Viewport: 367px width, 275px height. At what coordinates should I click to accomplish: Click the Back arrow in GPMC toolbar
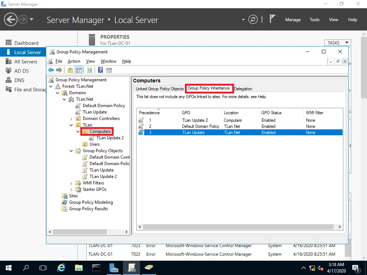(x=51, y=70)
